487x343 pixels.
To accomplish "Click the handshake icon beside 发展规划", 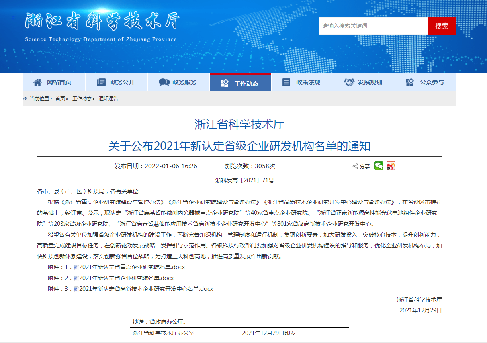I will coord(349,82).
